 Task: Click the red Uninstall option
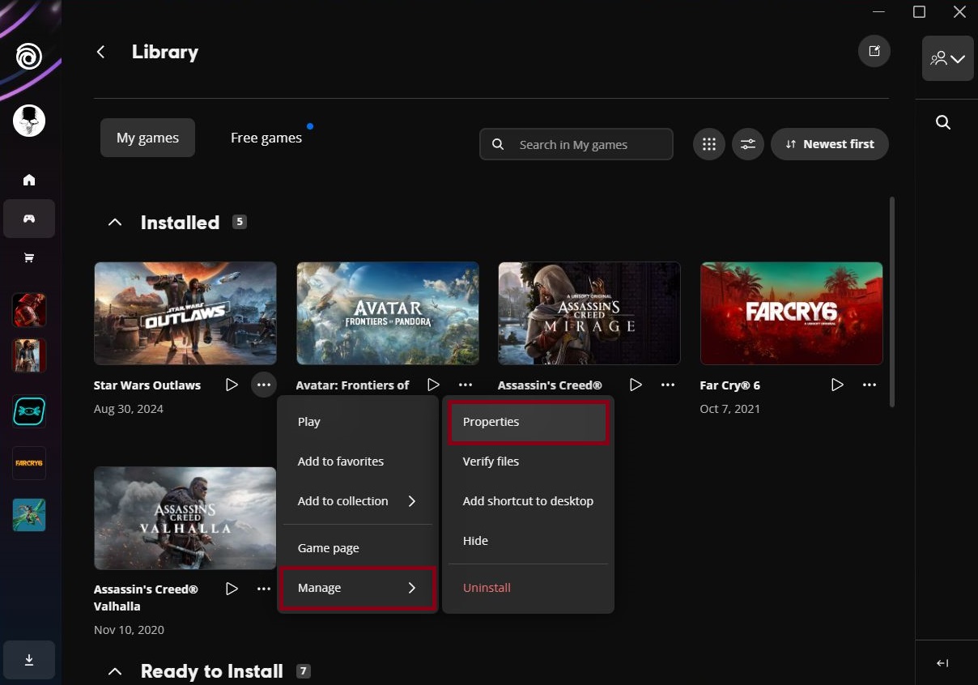tap(528, 588)
